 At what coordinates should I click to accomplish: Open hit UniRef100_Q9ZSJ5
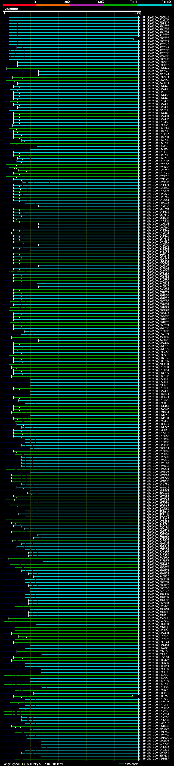(x=156, y=23)
